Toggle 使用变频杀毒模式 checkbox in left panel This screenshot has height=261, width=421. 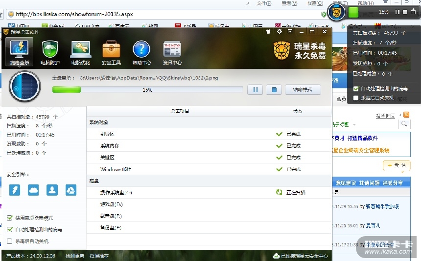pyautogui.click(x=10, y=218)
